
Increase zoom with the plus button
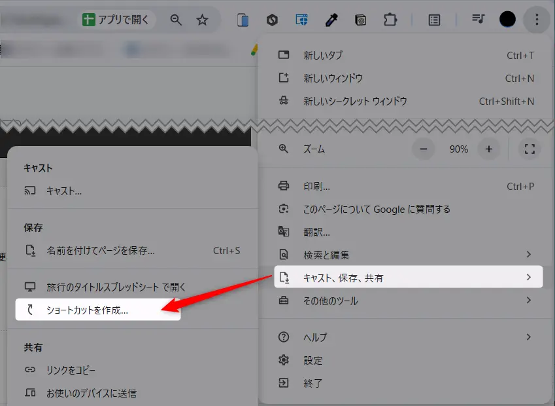(x=488, y=149)
